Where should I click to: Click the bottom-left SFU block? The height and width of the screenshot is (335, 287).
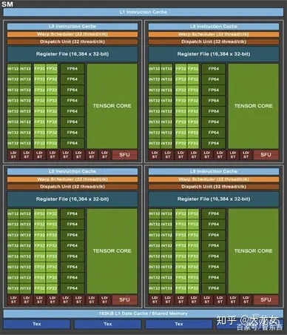pos(124,300)
